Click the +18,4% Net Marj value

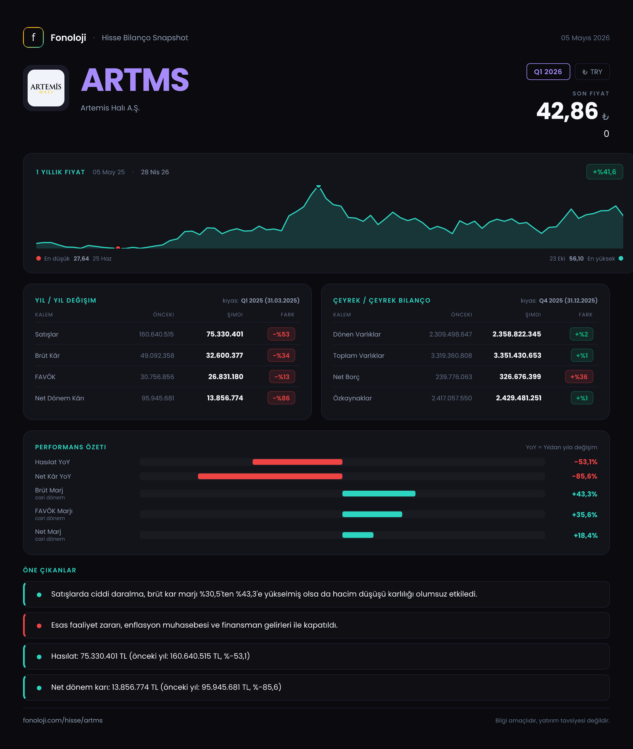tap(586, 536)
